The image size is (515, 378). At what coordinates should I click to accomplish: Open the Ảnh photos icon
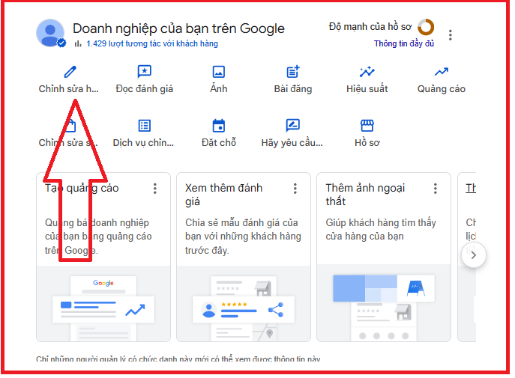[x=218, y=73]
